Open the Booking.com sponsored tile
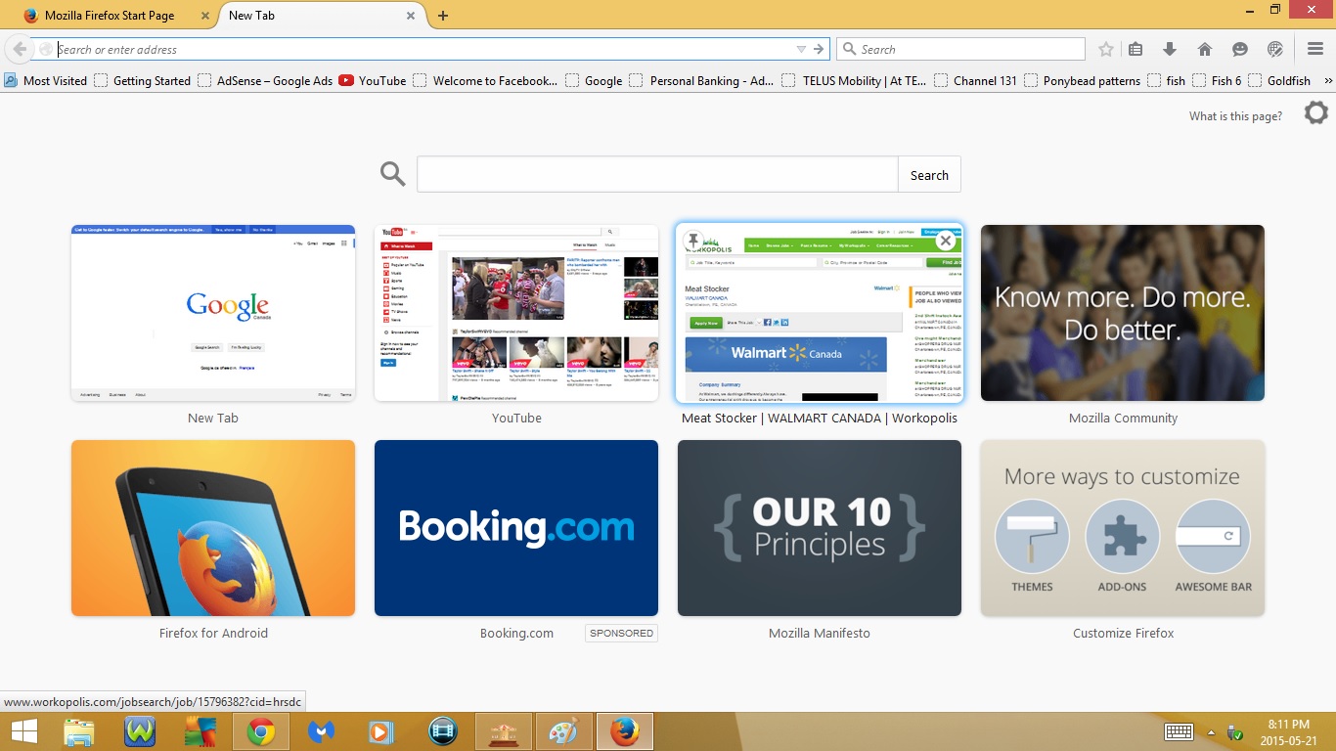This screenshot has width=1336, height=751. (x=516, y=528)
